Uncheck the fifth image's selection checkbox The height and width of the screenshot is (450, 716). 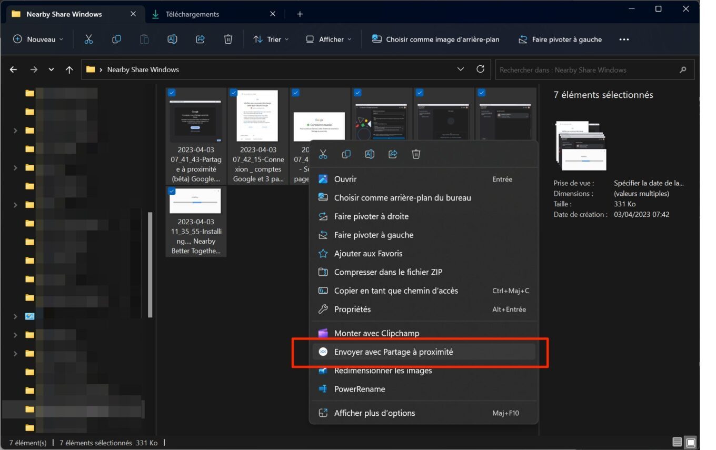(420, 93)
